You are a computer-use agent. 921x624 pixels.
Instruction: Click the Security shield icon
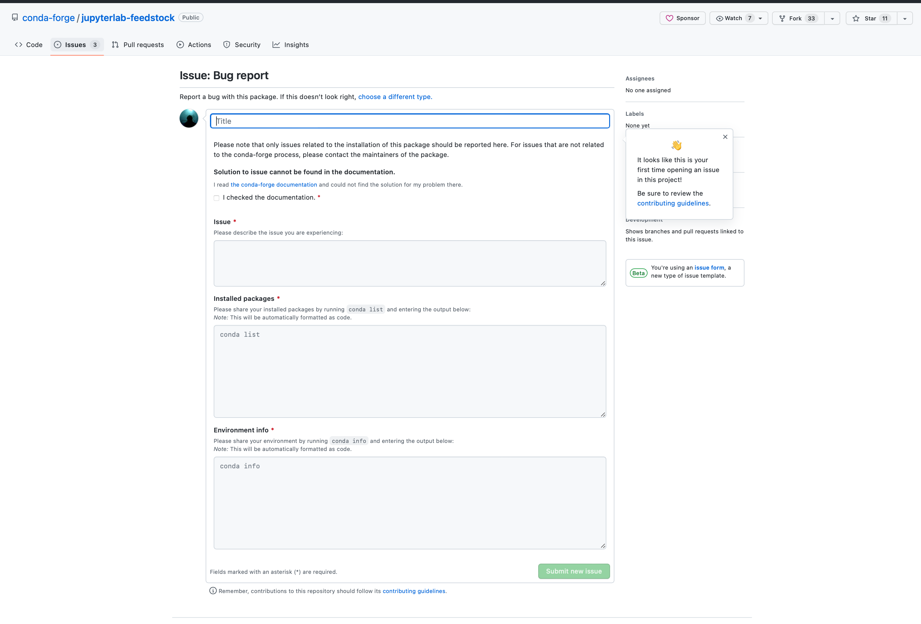tap(227, 45)
